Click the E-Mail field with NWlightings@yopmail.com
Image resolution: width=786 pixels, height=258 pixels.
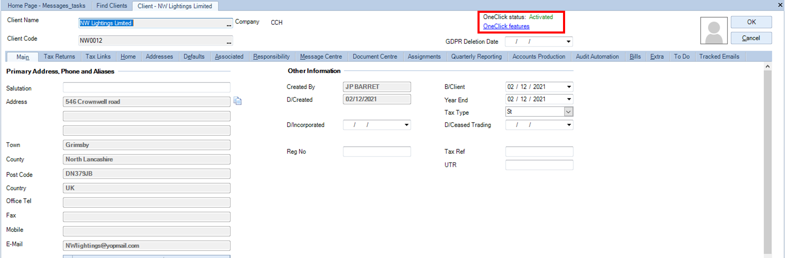point(147,246)
